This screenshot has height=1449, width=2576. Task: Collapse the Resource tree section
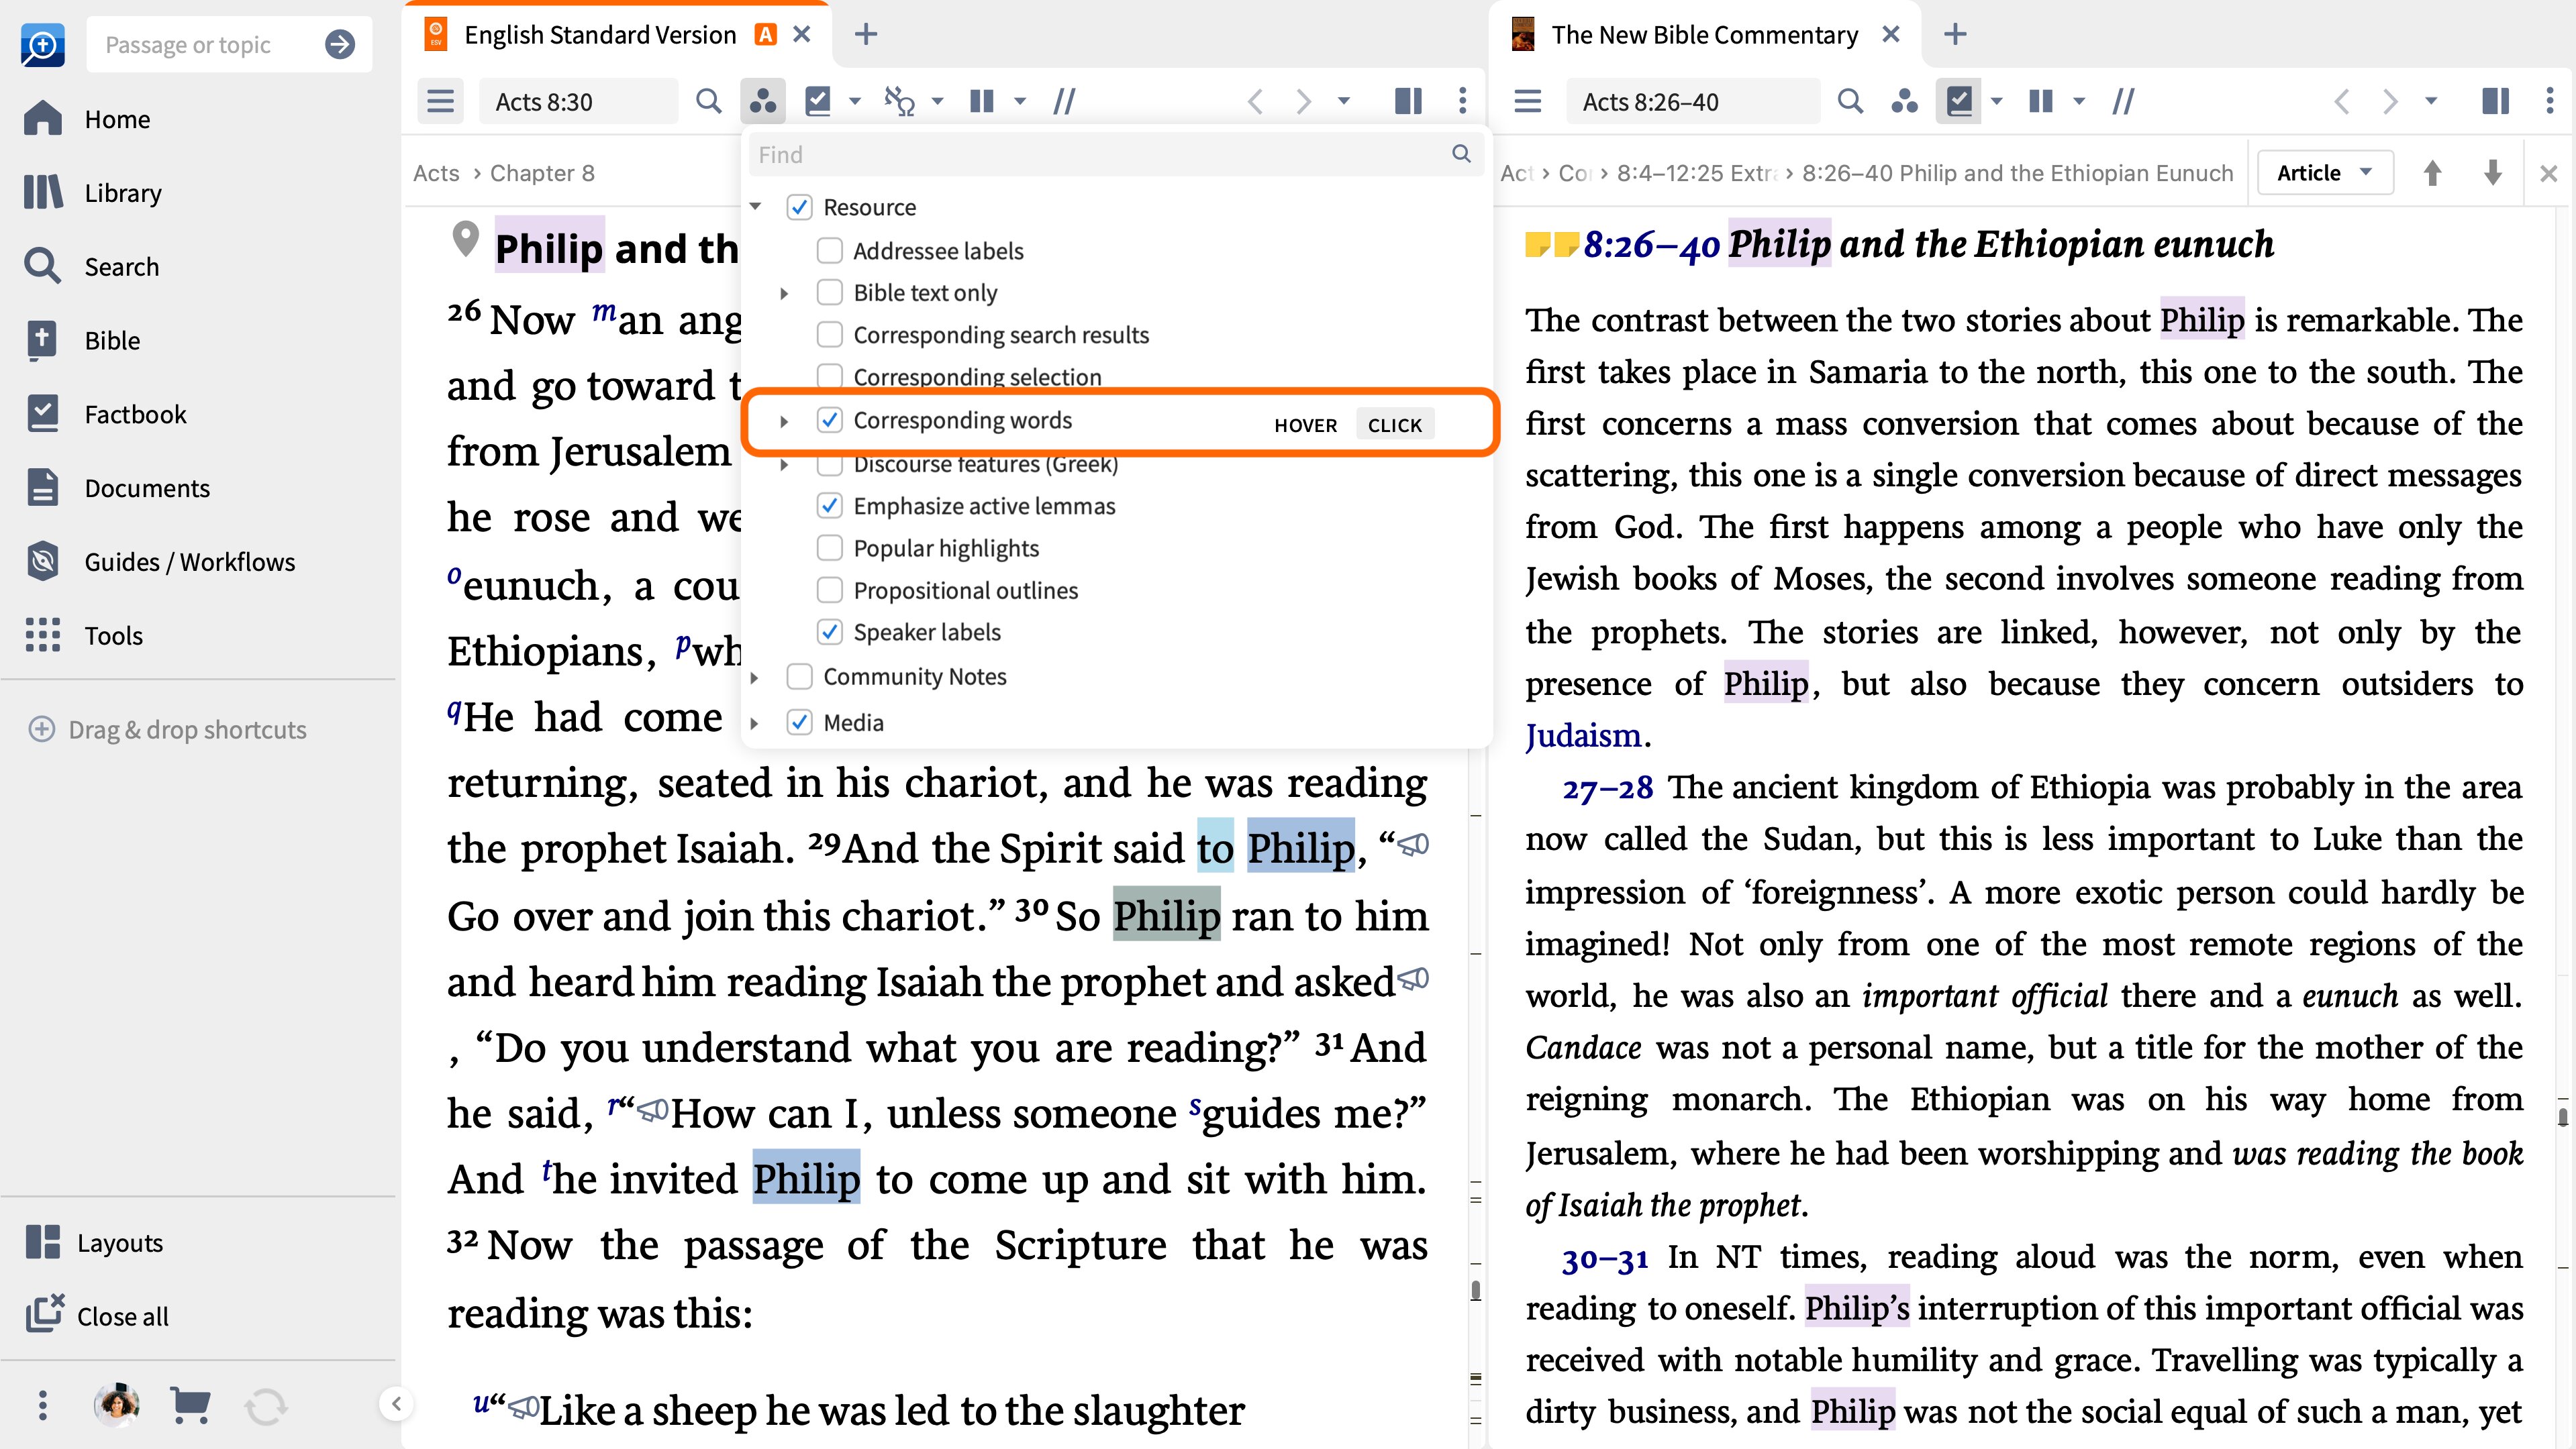[756, 207]
